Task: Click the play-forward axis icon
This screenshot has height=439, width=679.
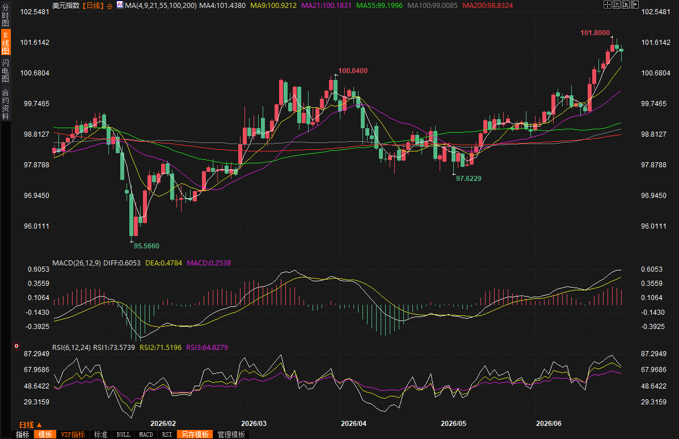Action: coord(626,5)
